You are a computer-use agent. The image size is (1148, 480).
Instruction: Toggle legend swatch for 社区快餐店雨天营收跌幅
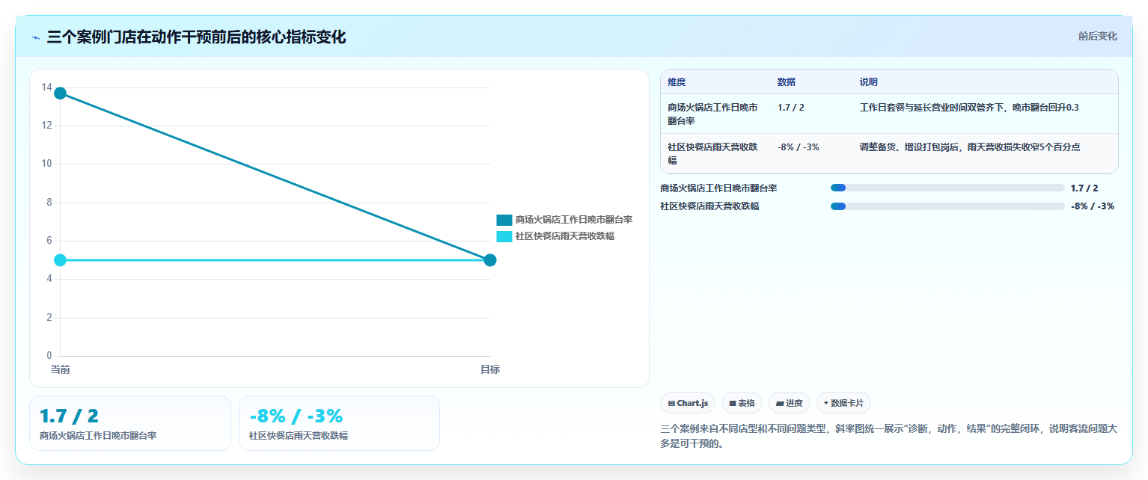coord(504,236)
